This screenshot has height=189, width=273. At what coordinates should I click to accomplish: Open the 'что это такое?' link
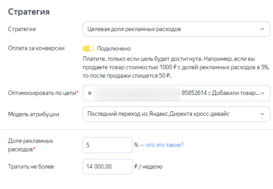point(164,144)
